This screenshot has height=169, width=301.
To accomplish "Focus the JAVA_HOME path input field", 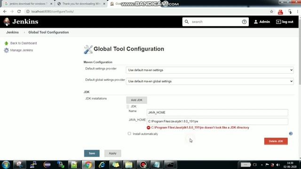I will tap(217, 121).
